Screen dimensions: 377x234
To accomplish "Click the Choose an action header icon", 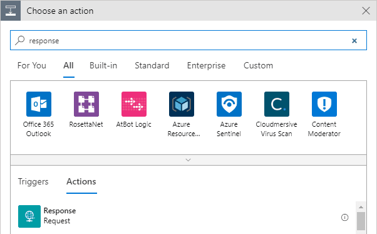I will coord(11,11).
